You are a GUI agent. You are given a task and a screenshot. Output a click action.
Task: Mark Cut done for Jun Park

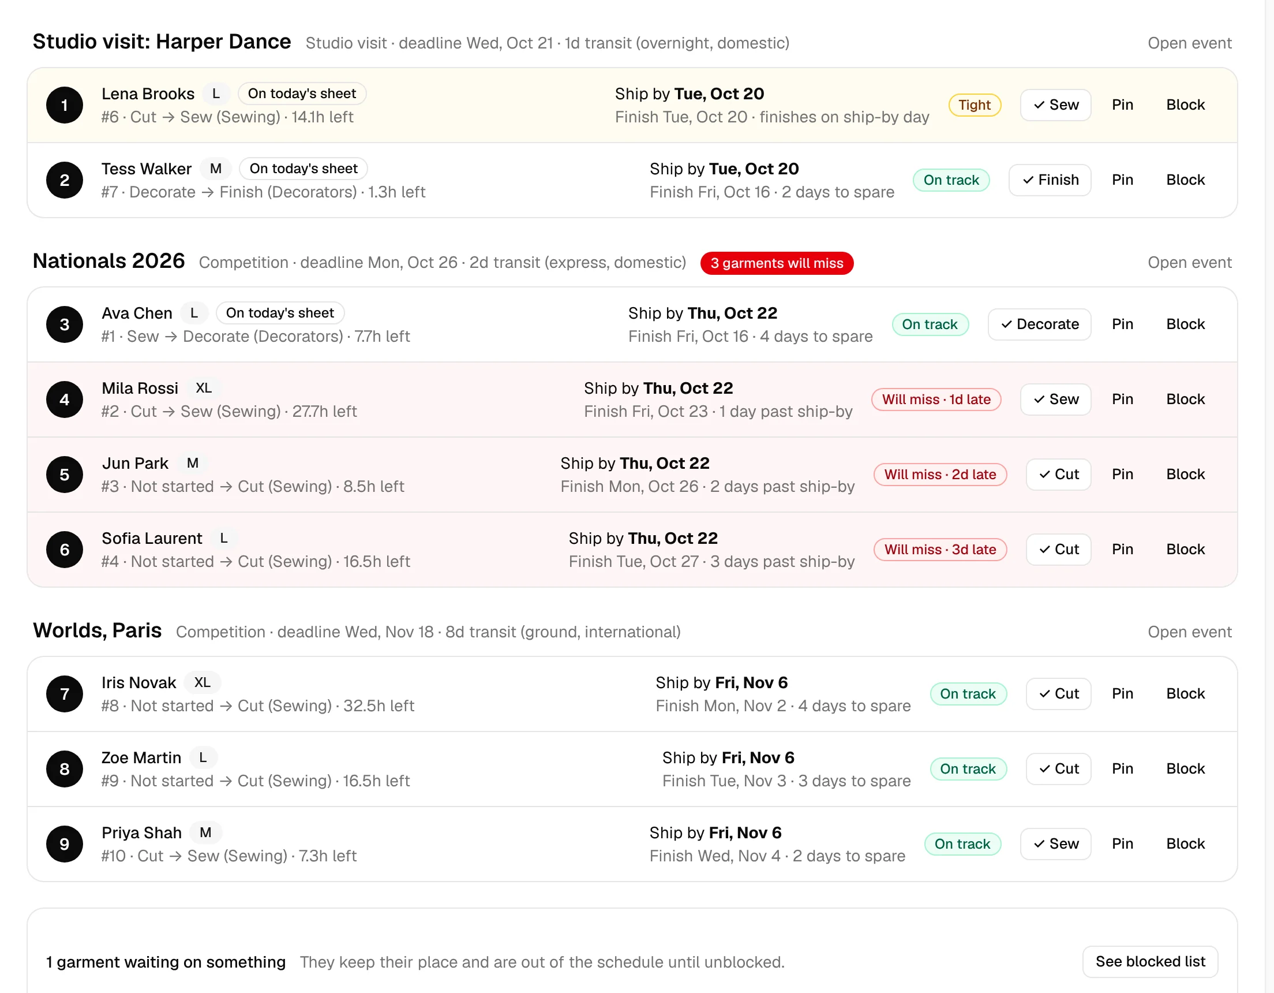pyautogui.click(x=1058, y=474)
